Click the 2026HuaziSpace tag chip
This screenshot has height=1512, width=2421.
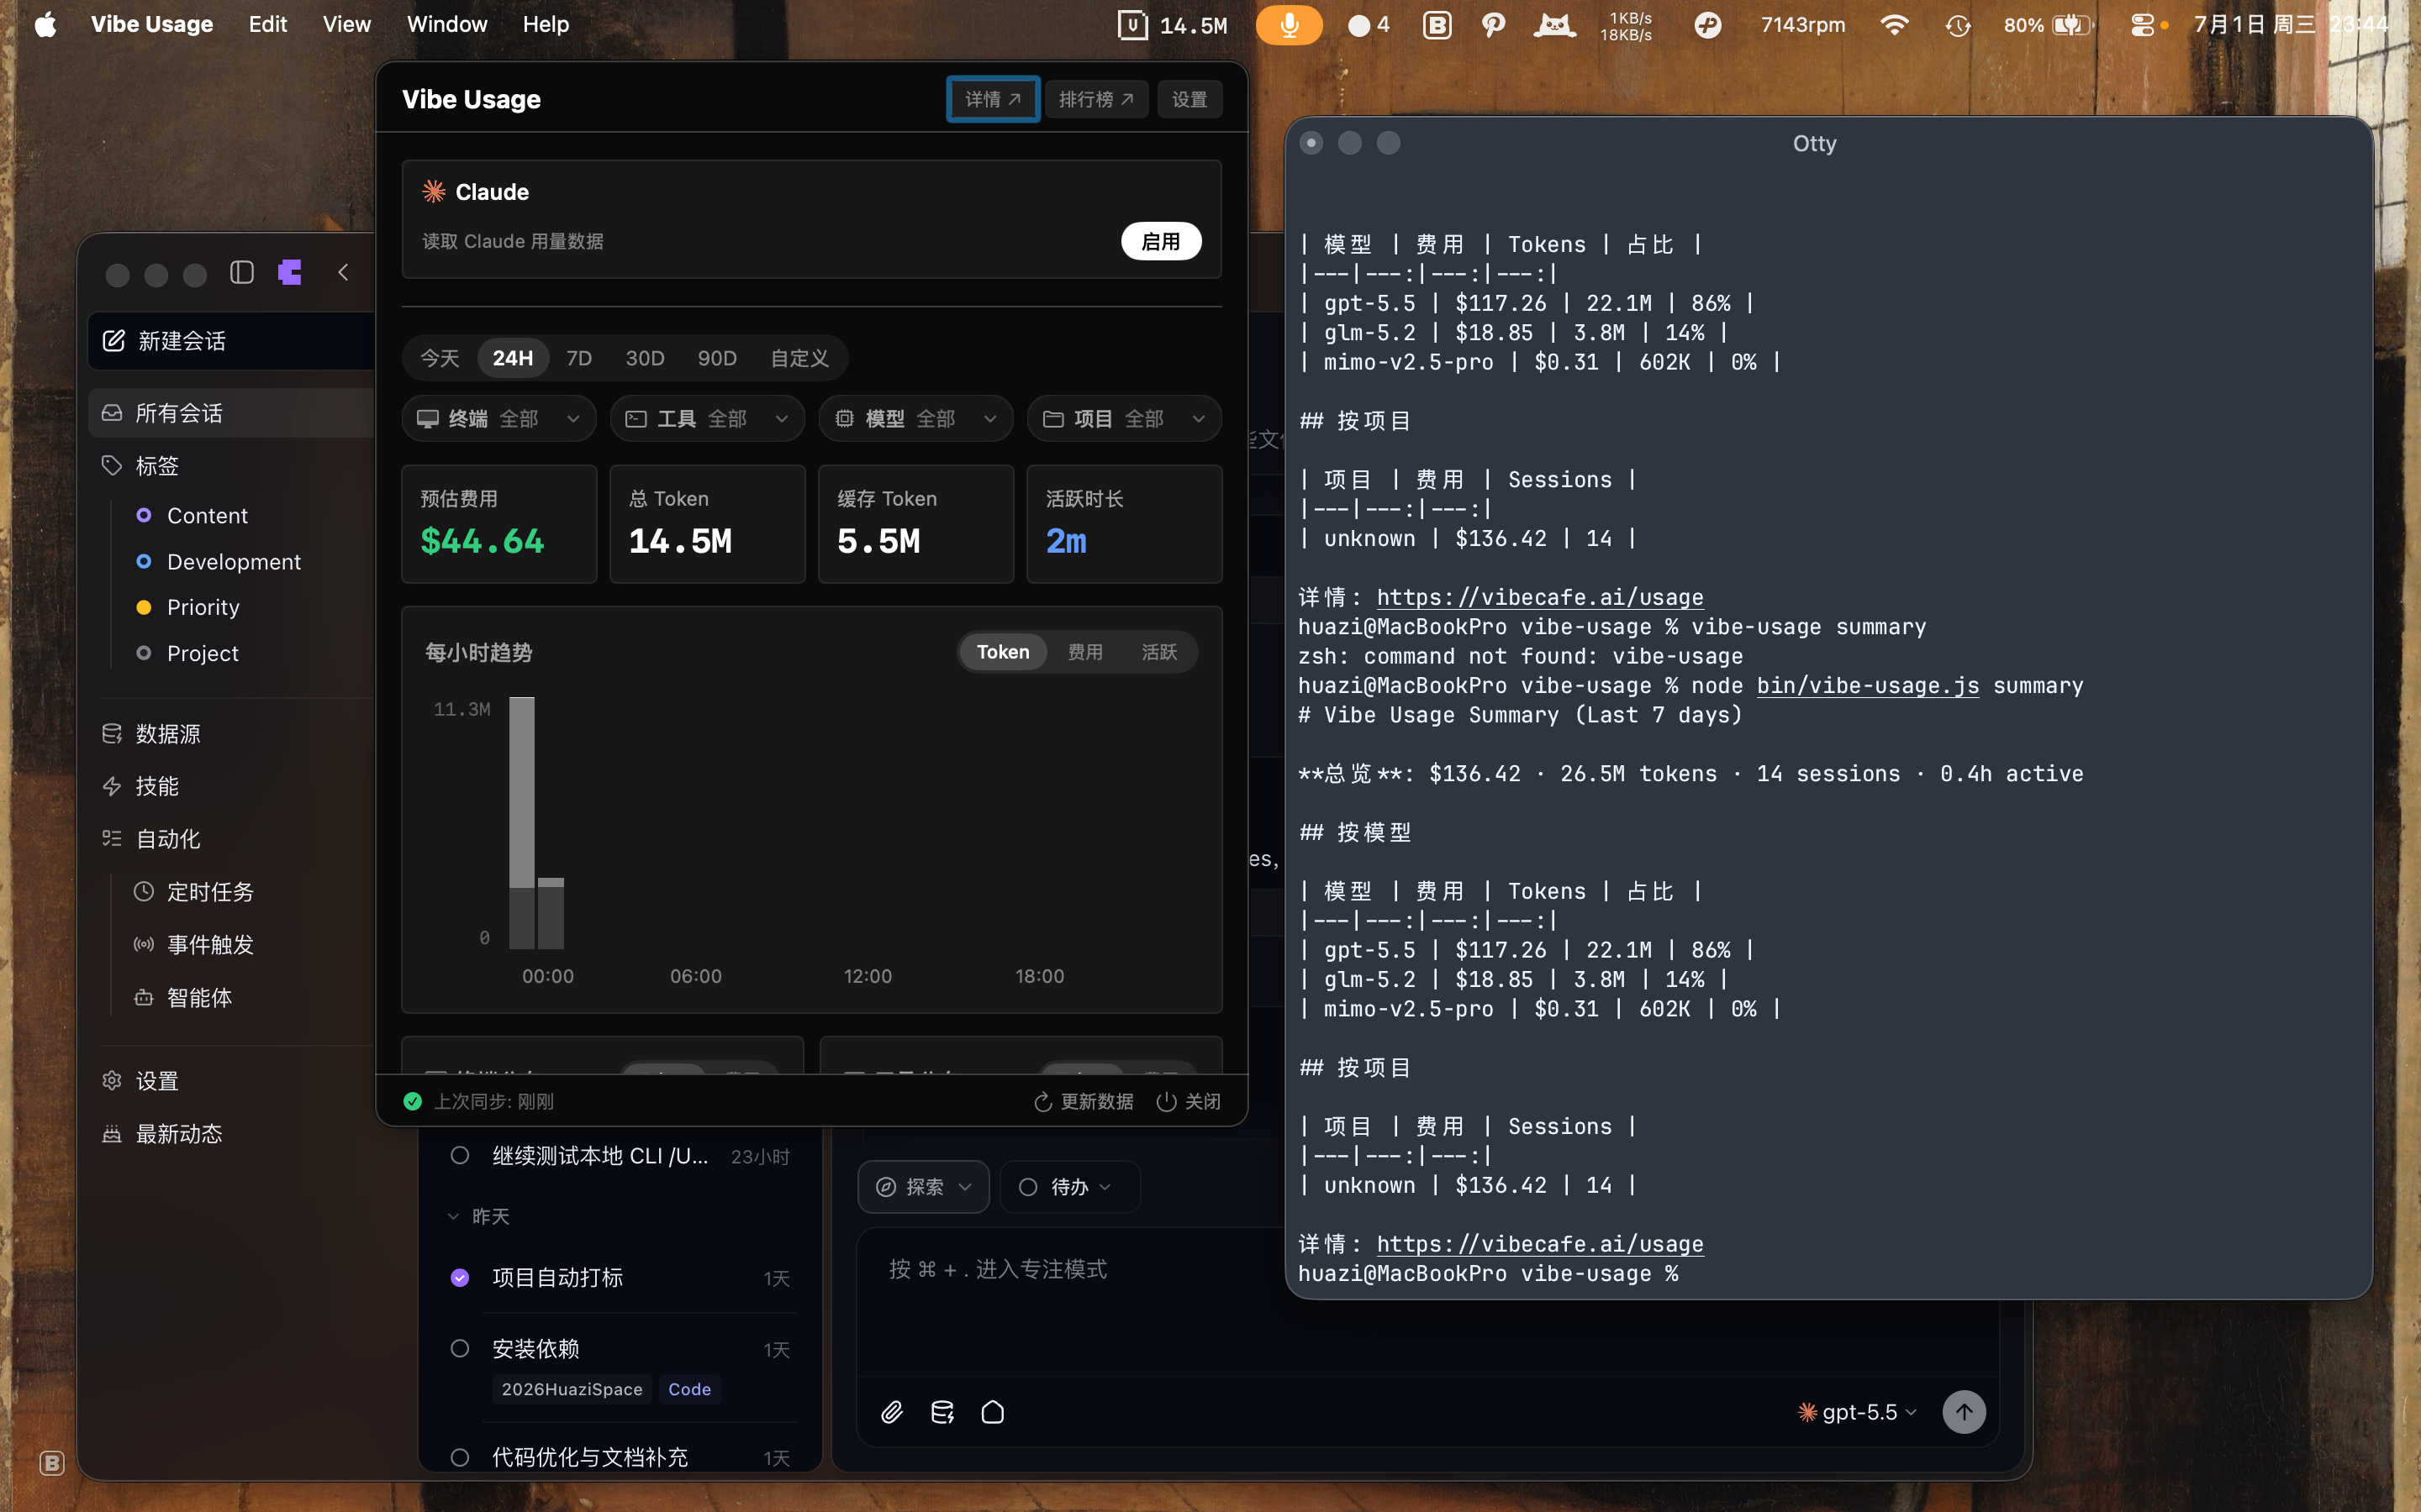[572, 1389]
